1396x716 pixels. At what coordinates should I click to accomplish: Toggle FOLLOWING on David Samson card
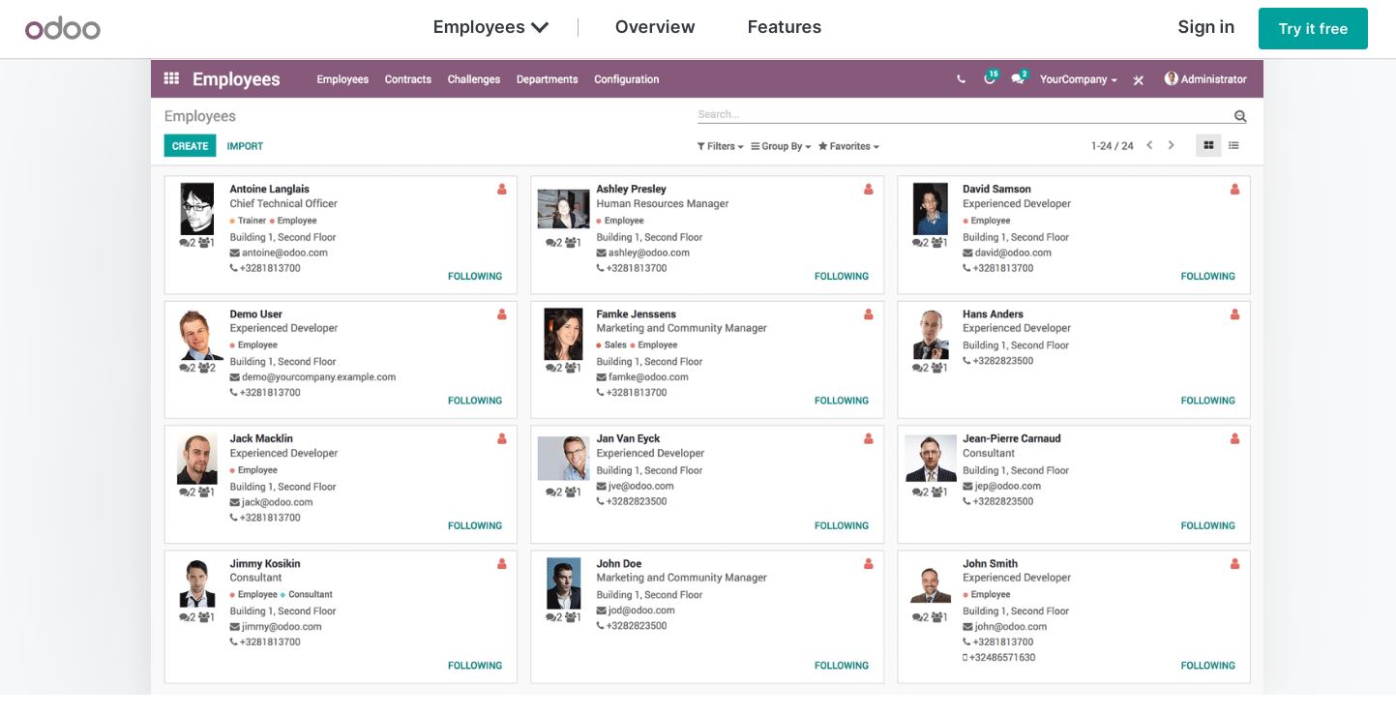point(1208,277)
